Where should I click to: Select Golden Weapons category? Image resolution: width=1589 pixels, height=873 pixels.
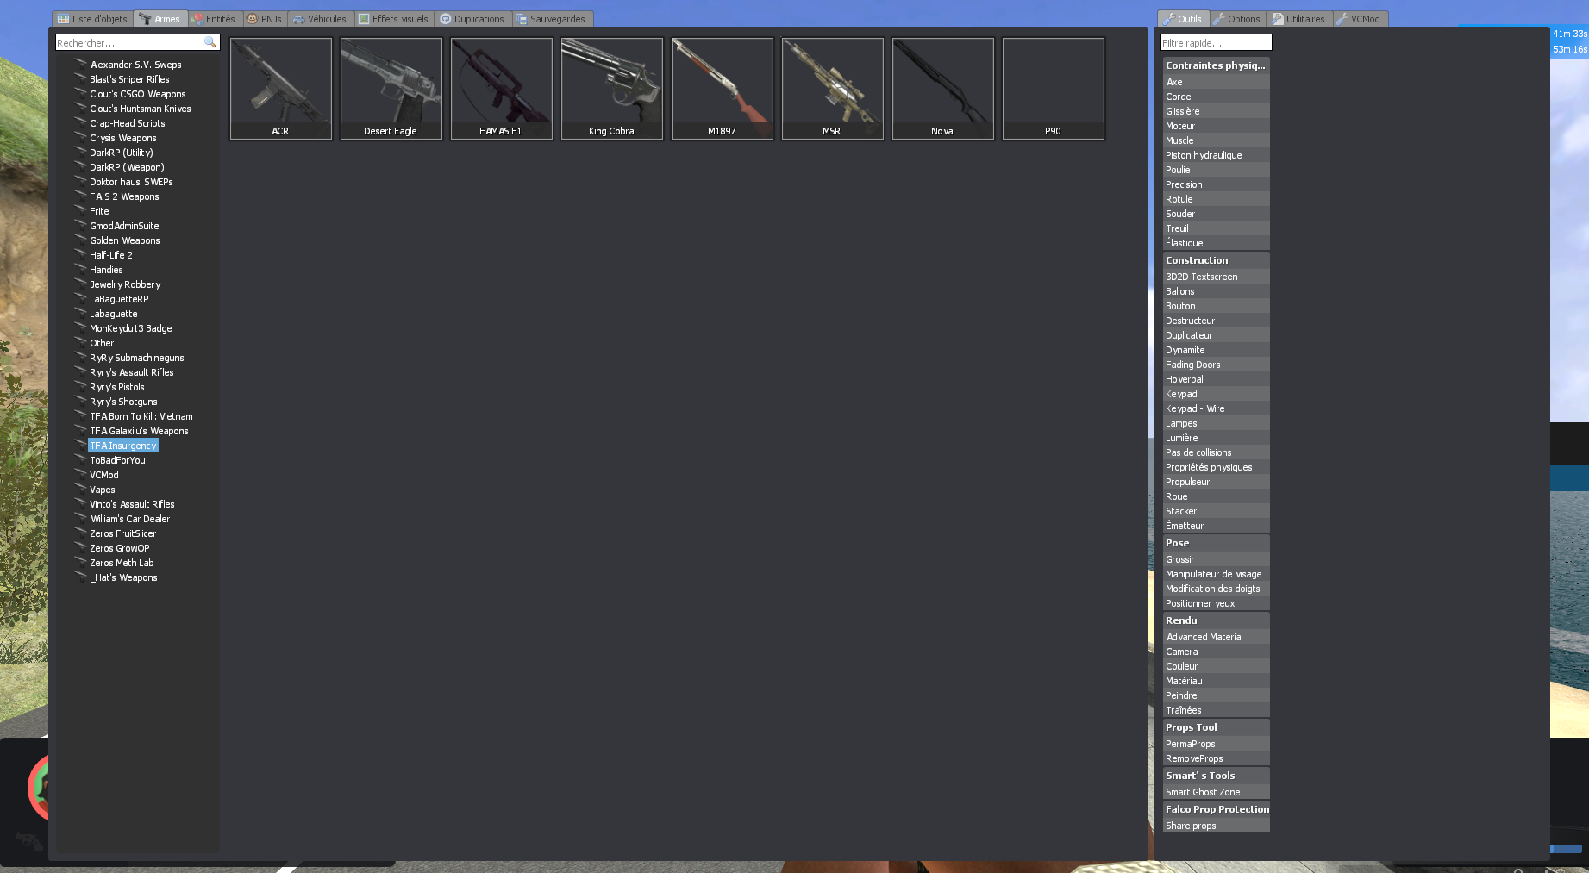coord(125,240)
